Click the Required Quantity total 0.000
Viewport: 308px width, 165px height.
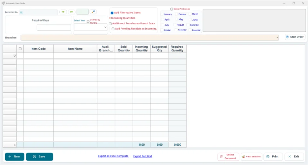177,145
